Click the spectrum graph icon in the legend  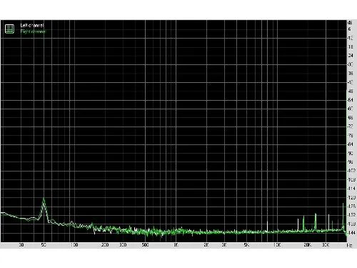[9, 29]
